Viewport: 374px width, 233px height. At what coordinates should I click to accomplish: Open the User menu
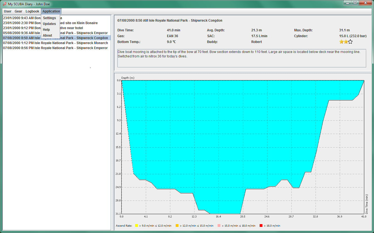click(8, 11)
